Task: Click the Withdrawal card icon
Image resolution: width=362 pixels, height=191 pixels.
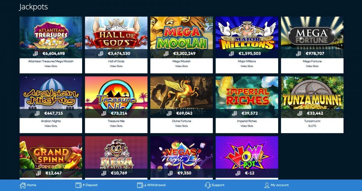Action: (x=140, y=185)
